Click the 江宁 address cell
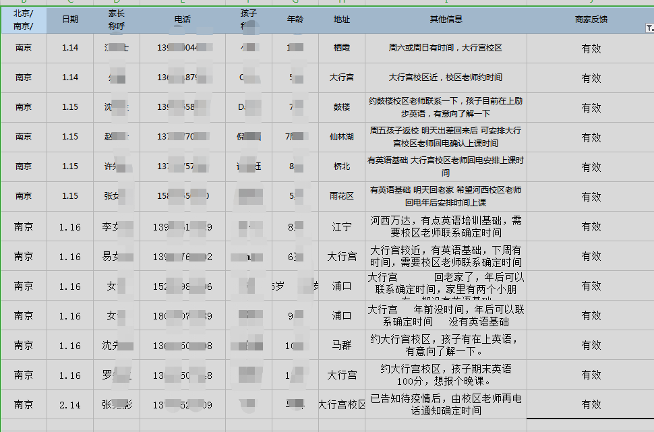The width and height of the screenshot is (654, 432). tap(342, 226)
